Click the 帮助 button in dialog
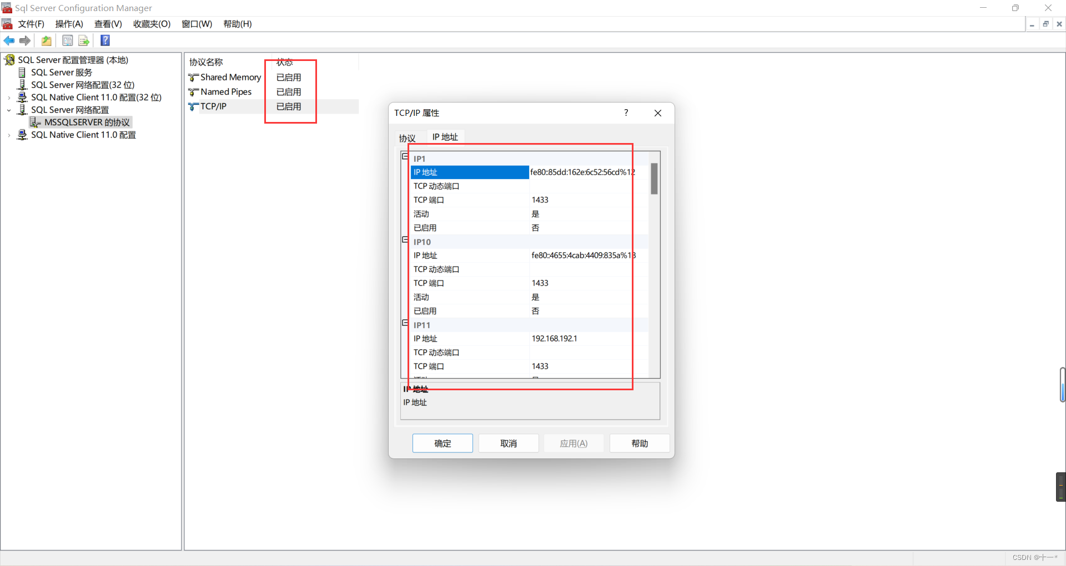Screen dimensions: 1066x566 pos(640,443)
